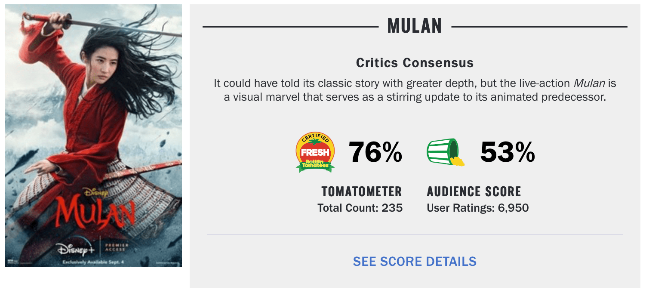Click the 76% Tomatometer score
This screenshot has width=646, height=296.
pos(375,152)
